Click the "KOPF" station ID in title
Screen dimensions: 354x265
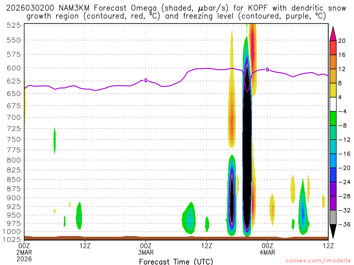point(258,8)
